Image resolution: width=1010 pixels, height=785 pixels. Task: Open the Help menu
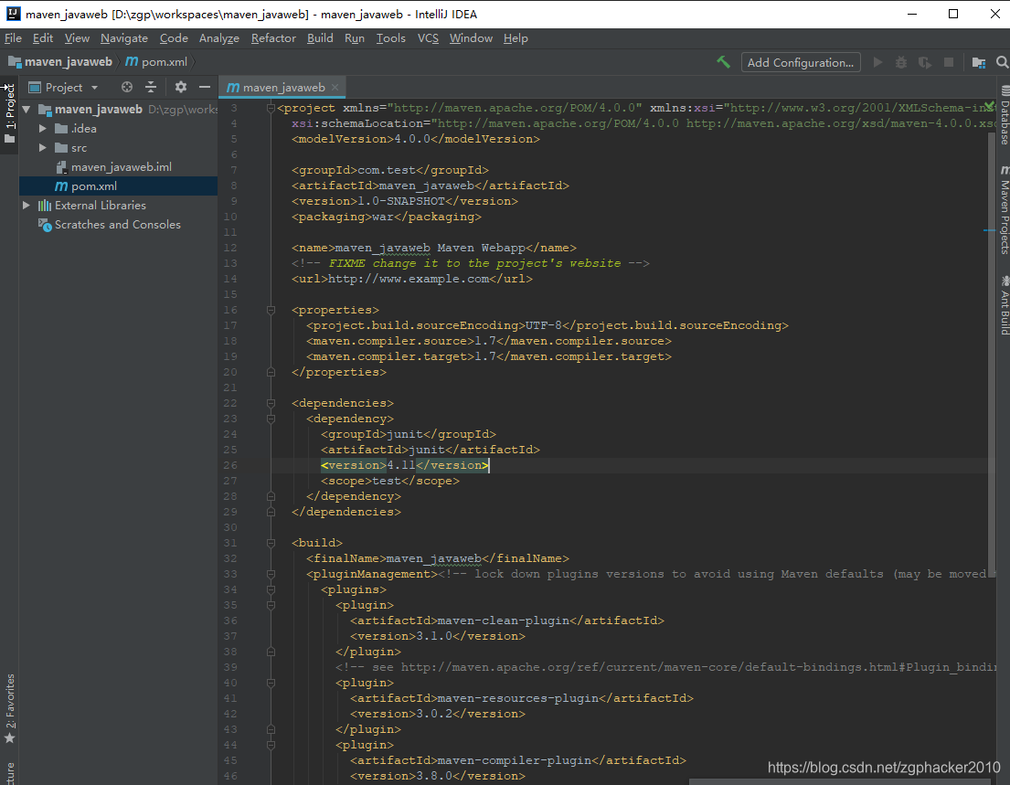pyautogui.click(x=516, y=38)
